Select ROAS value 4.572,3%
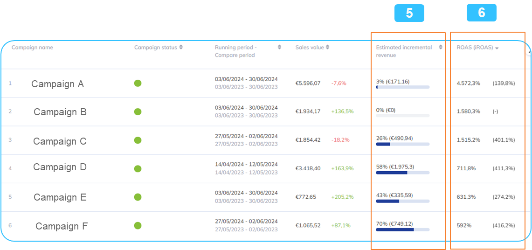Image resolution: width=532 pixels, height=250 pixels. [x=469, y=83]
